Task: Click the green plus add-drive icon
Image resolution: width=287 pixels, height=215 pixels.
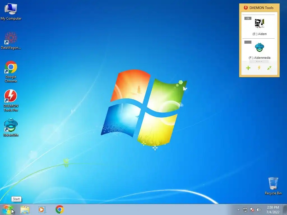Action: (x=248, y=68)
